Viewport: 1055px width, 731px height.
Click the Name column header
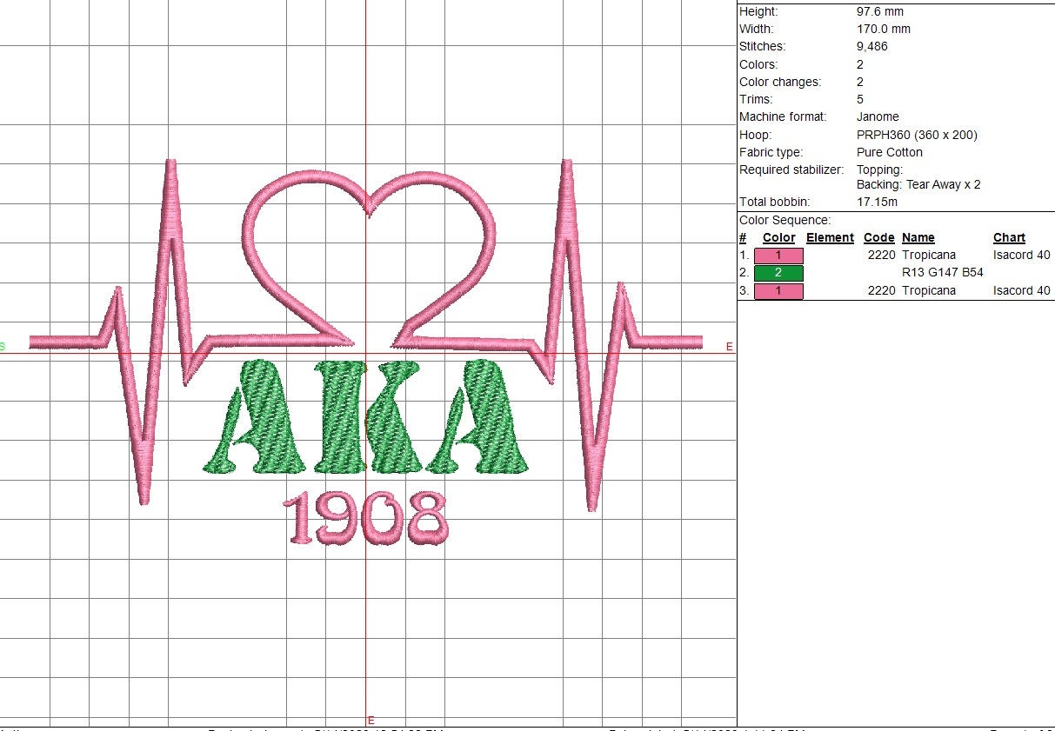[918, 237]
